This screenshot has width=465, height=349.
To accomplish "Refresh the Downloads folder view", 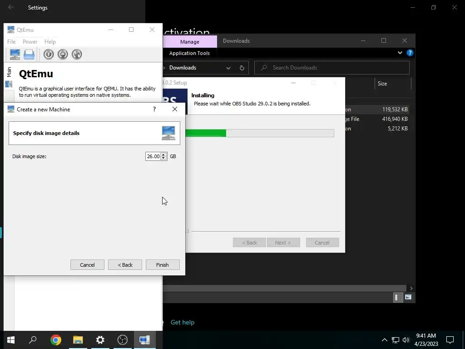I will point(242,68).
